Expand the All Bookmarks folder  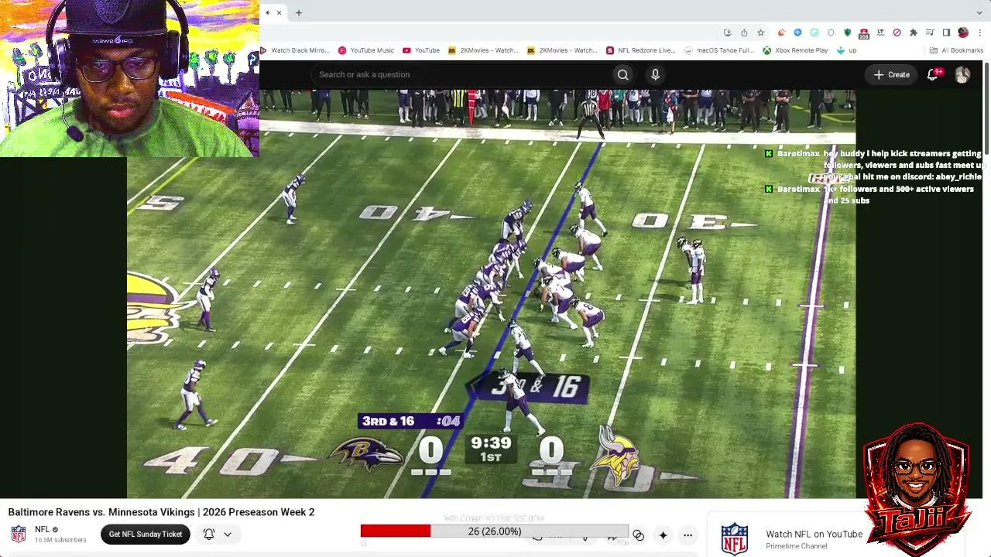tap(956, 50)
